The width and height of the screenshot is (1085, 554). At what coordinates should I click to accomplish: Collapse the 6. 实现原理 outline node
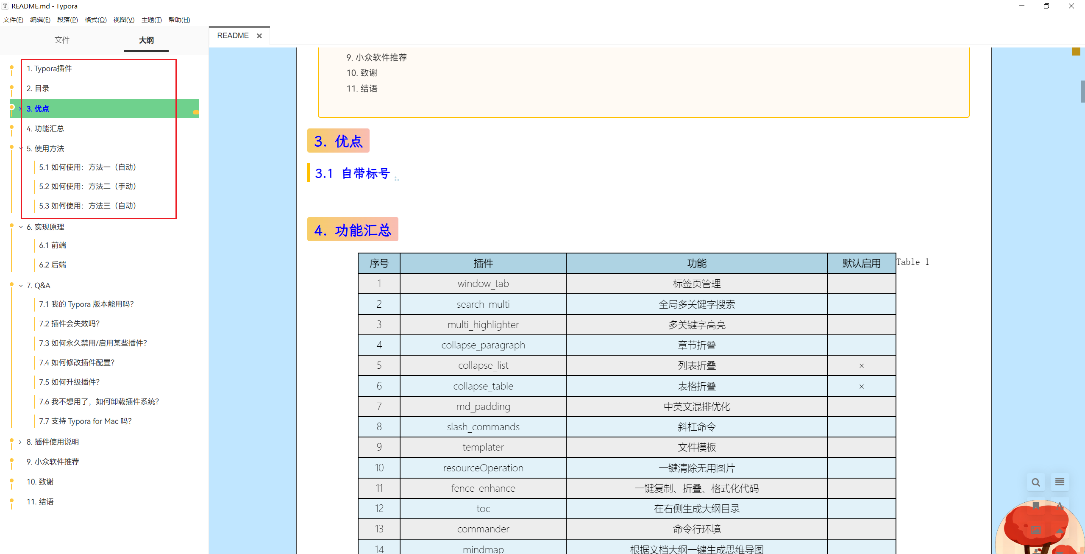click(20, 227)
